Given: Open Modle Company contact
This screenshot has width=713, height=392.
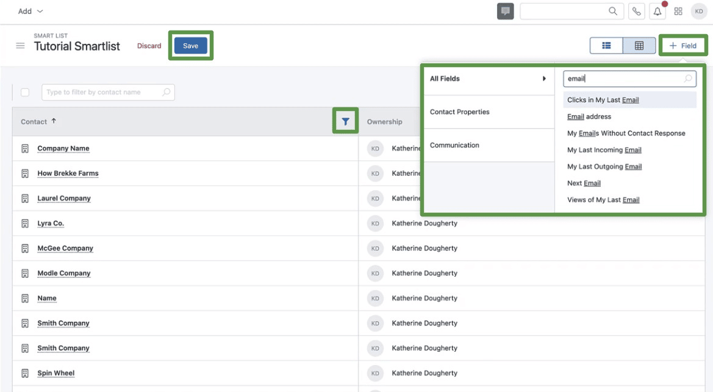Looking at the screenshot, I should [x=63, y=273].
